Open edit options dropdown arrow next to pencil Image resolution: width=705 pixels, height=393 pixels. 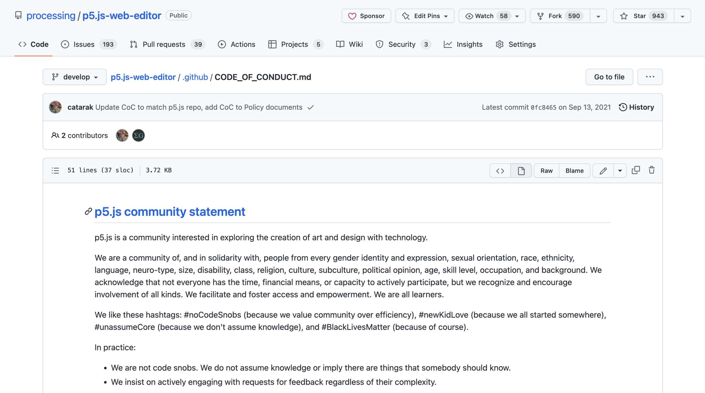coord(620,171)
